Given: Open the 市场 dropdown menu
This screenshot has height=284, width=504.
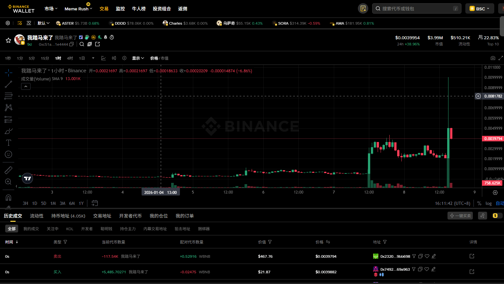Looking at the screenshot, I should click(x=51, y=9).
